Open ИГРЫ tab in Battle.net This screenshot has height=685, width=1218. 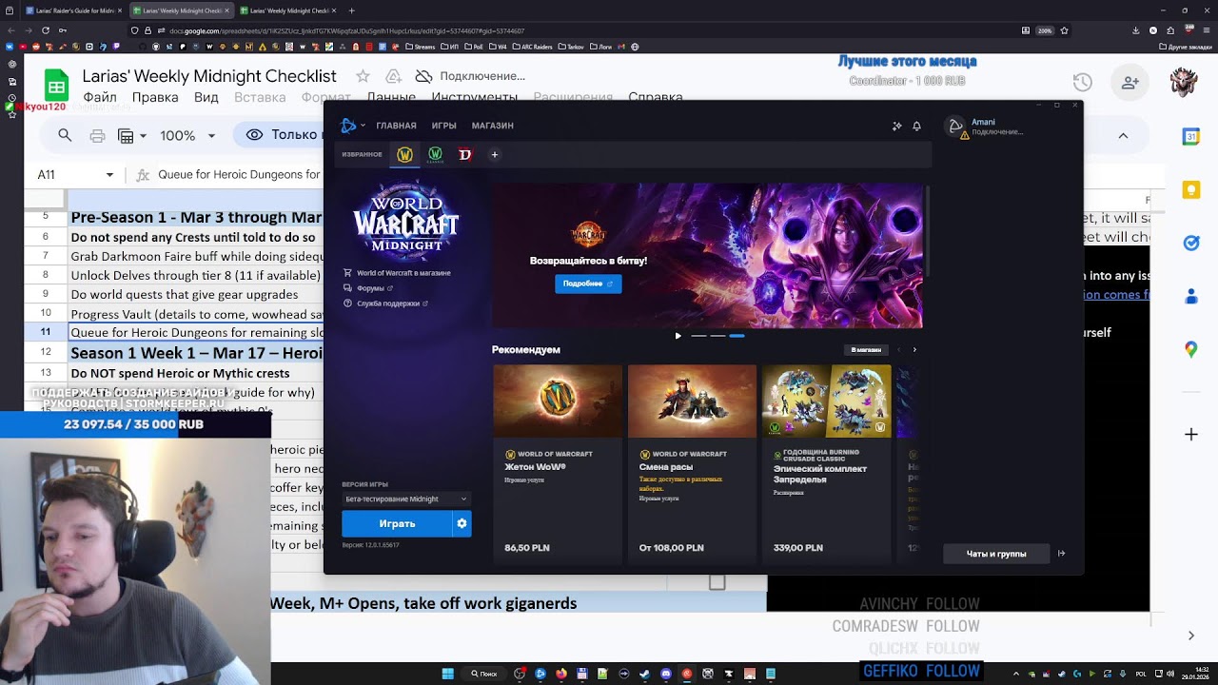coord(444,126)
